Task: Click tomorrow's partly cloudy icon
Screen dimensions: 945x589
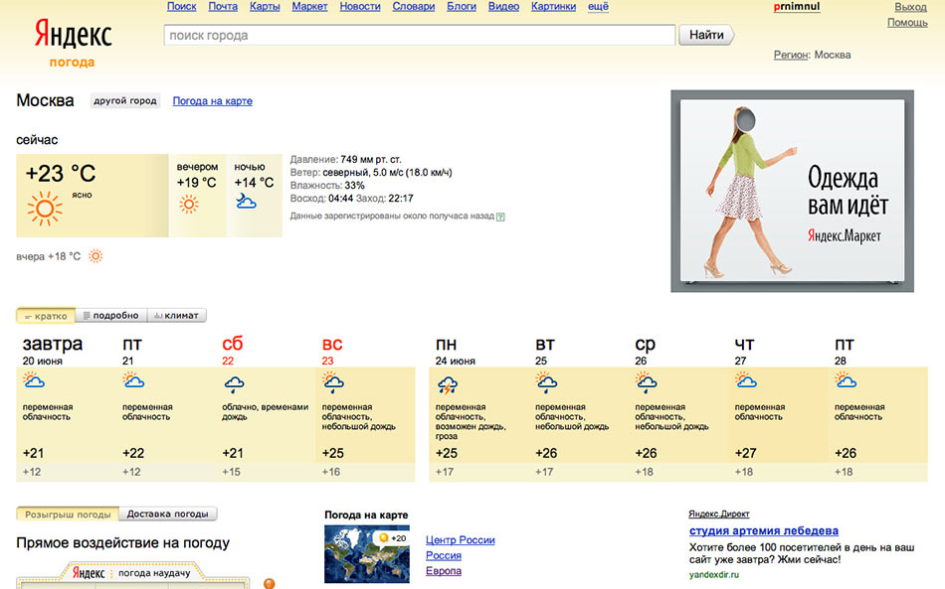Action: 34,382
